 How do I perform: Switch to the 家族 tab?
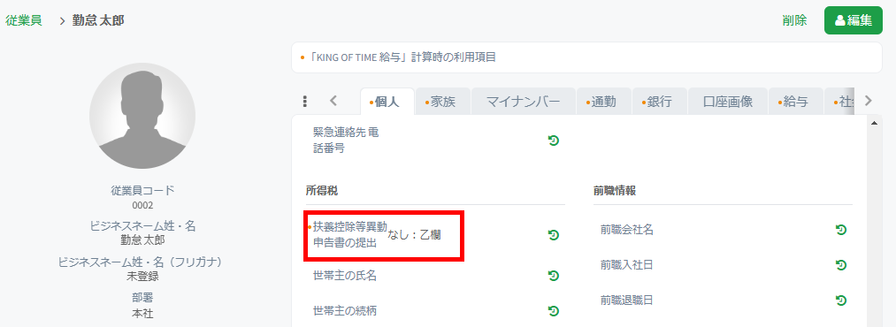443,102
